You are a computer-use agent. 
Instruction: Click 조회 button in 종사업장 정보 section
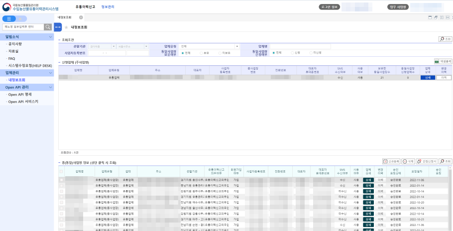pos(445,161)
